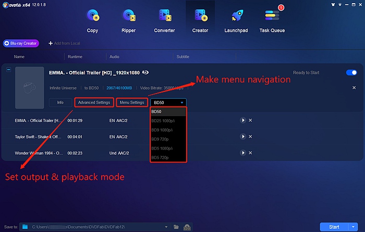This screenshot has width=365, height=232.
Task: Open the Task Queue
Action: click(x=272, y=21)
